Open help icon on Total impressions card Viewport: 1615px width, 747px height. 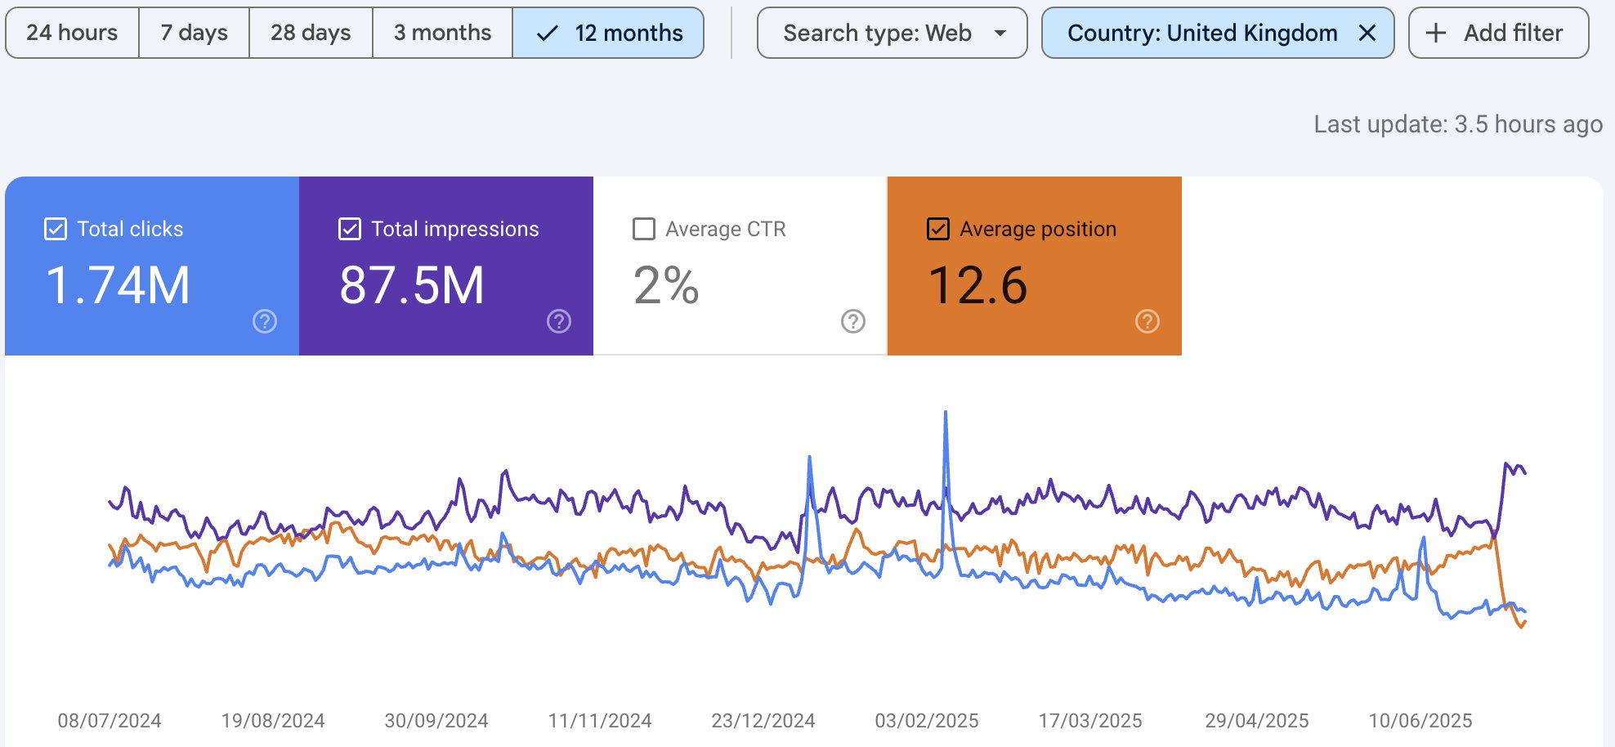[559, 321]
